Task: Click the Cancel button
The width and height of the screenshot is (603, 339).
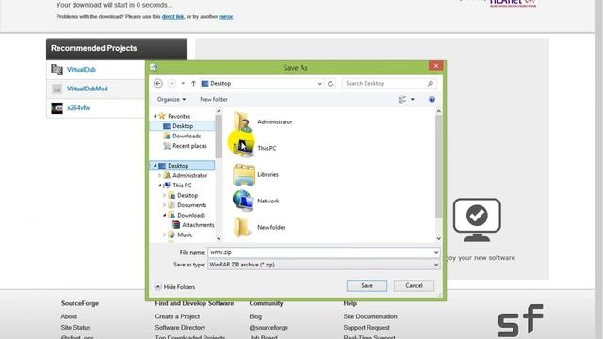Action: [414, 285]
